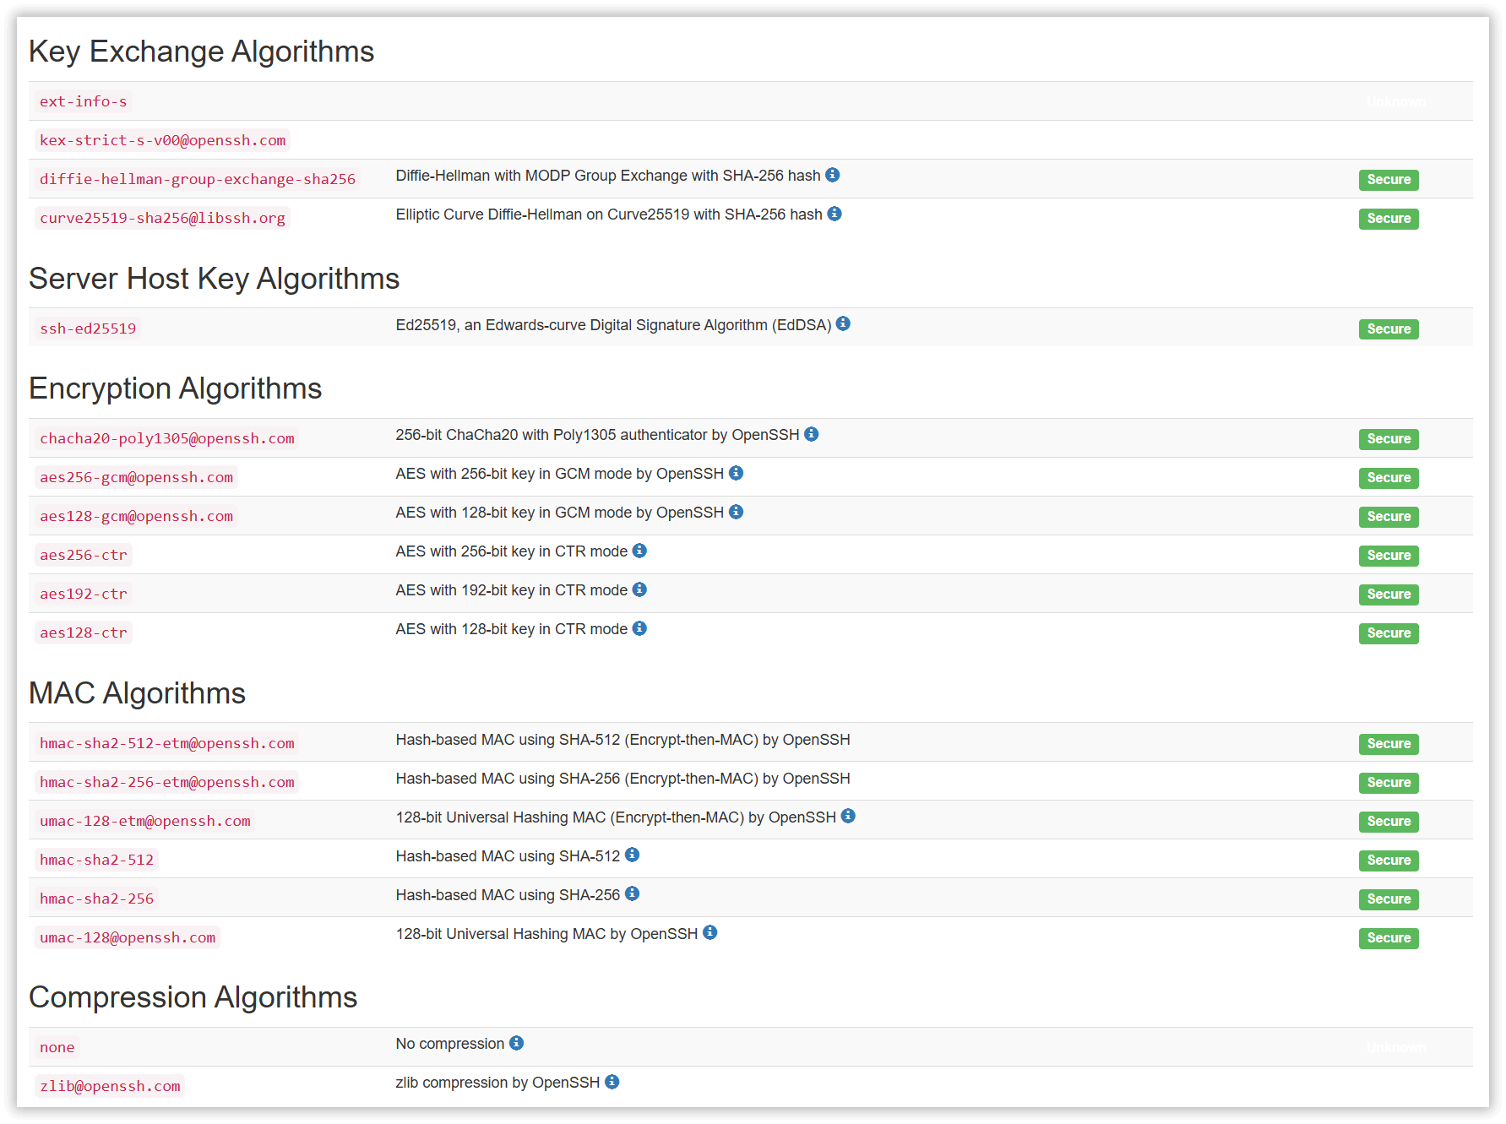Click info icon for AES 256-bit GCM mode
Viewport: 1506px width, 1124px height.
point(736,473)
